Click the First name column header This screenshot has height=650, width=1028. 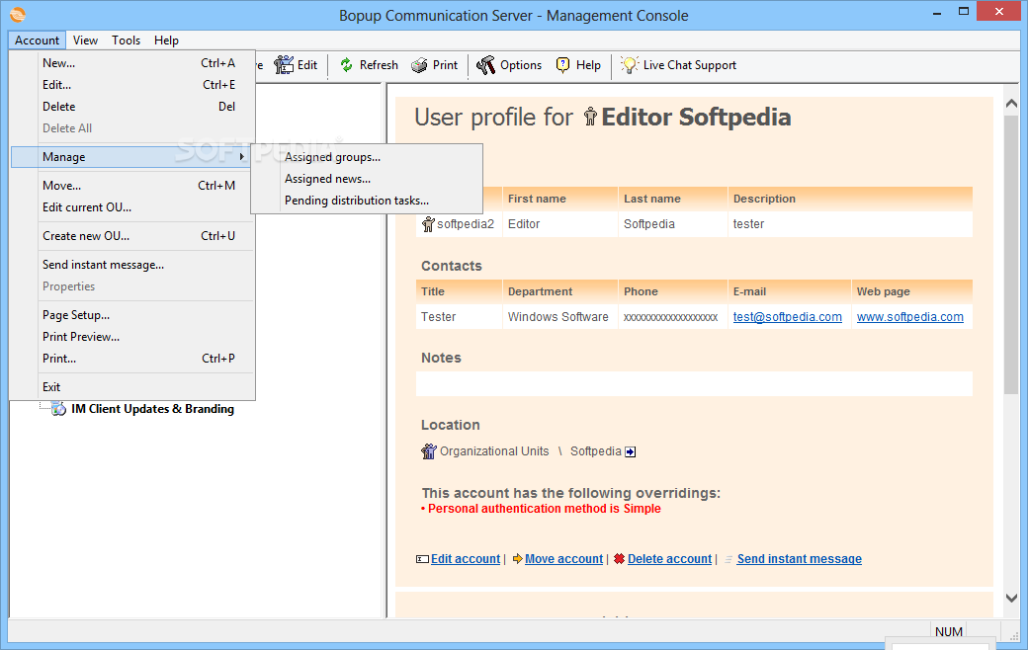pos(559,199)
